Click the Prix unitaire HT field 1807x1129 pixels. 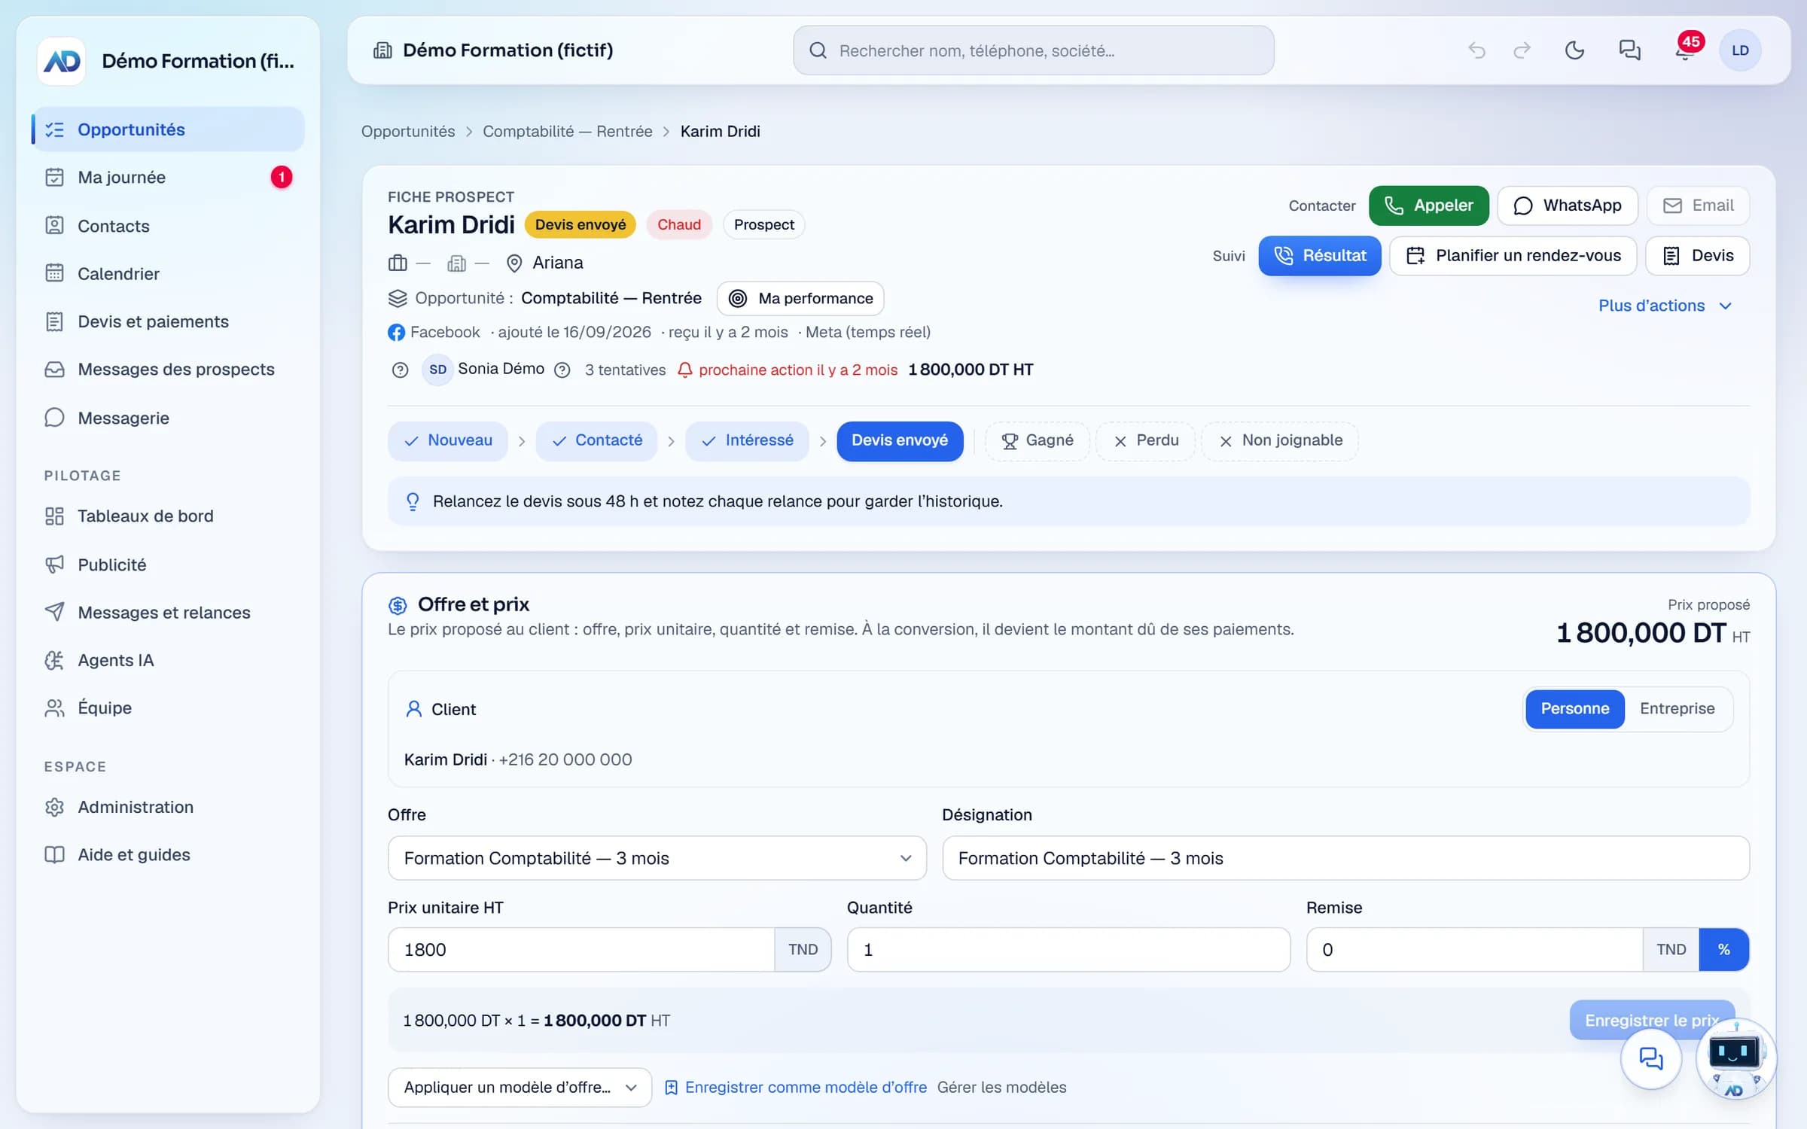pyautogui.click(x=581, y=950)
